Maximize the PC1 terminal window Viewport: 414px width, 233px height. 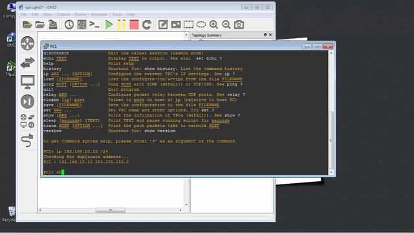pyautogui.click(x=317, y=46)
